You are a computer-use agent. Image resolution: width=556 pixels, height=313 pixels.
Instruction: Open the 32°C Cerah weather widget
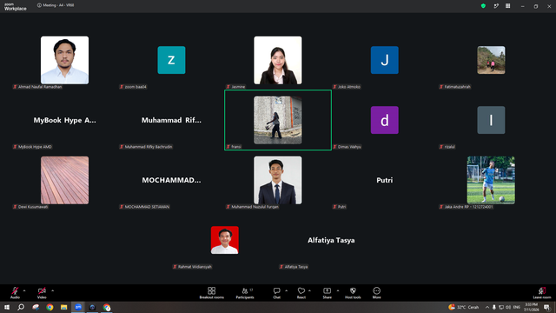pyautogui.click(x=464, y=307)
